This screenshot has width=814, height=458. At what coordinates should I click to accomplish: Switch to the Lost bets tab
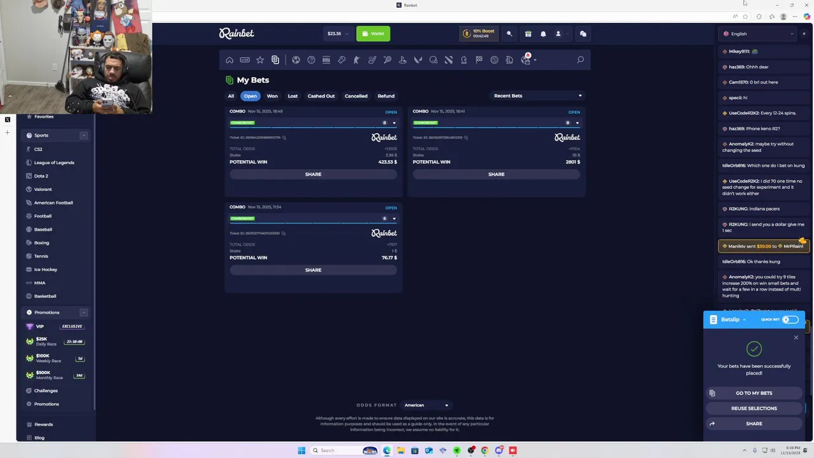click(293, 96)
